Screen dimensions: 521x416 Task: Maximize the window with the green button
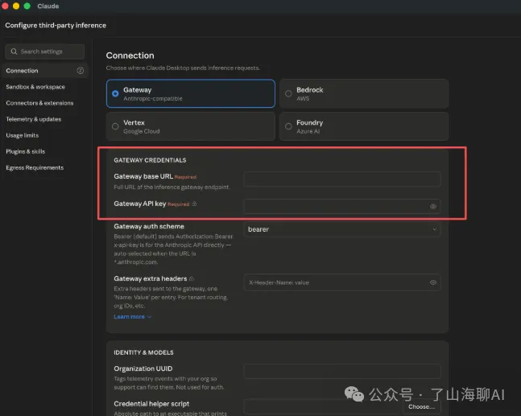27,6
